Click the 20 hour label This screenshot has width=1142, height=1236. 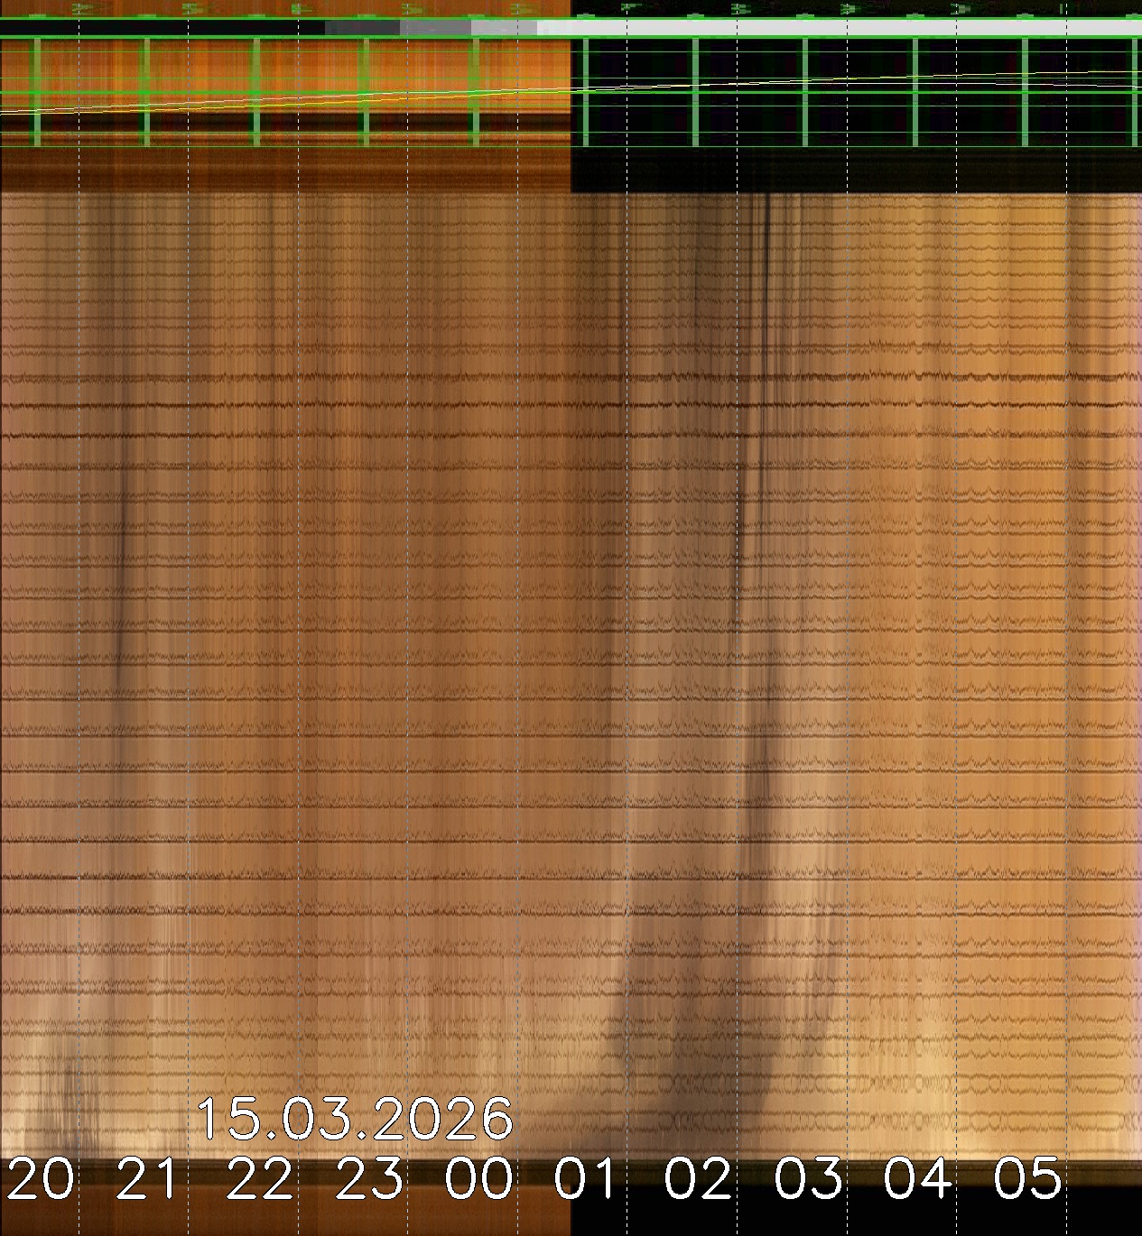(x=41, y=1178)
